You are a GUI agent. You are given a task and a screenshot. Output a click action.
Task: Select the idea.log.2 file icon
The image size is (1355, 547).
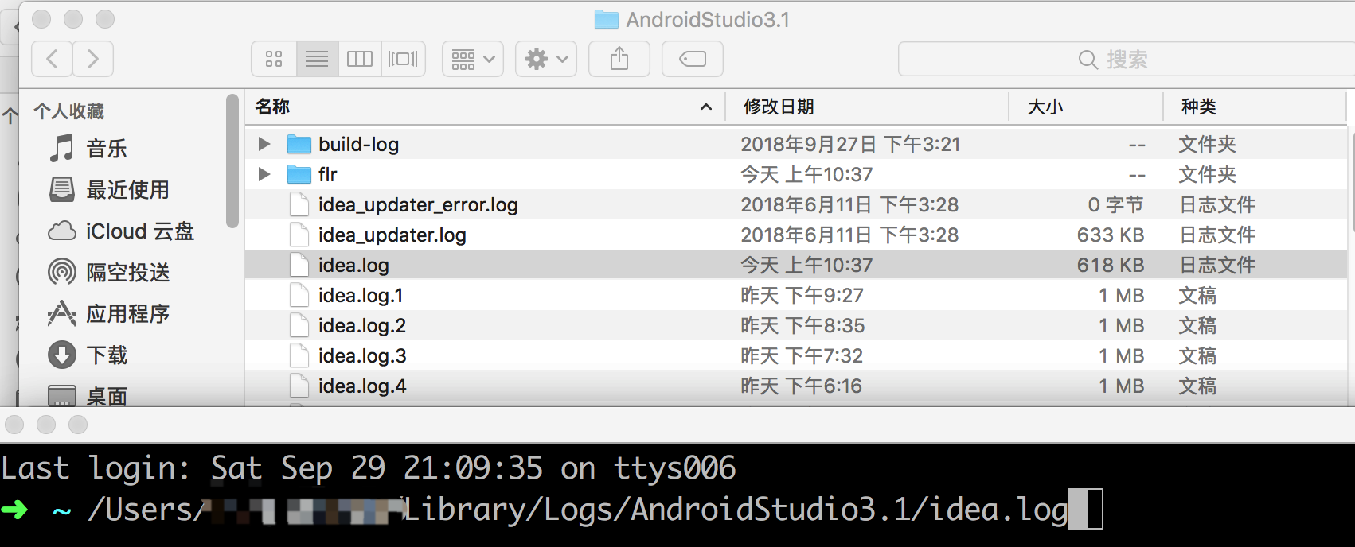pyautogui.click(x=299, y=325)
